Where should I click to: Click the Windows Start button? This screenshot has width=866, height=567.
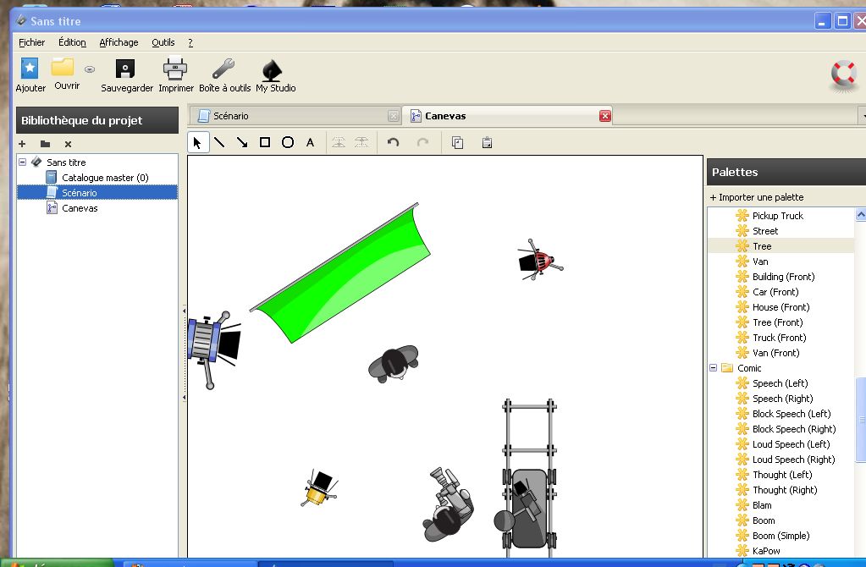point(58,563)
